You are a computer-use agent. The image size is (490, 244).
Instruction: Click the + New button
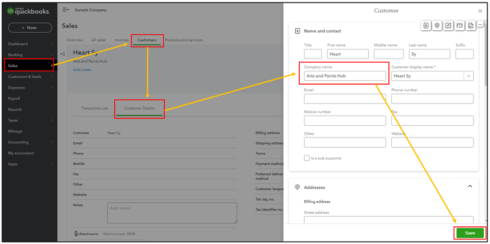pos(30,27)
